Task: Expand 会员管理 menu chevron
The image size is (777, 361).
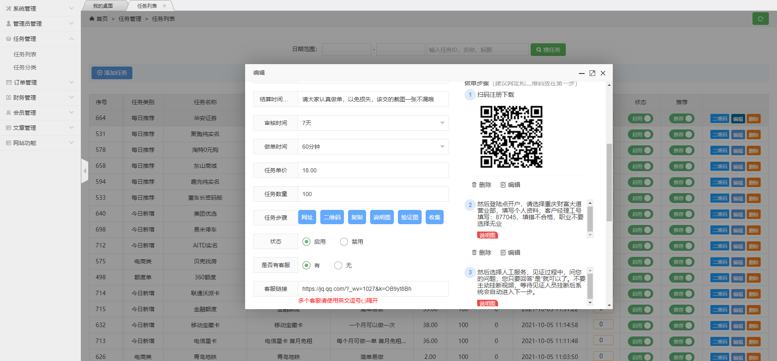Action: [x=71, y=112]
